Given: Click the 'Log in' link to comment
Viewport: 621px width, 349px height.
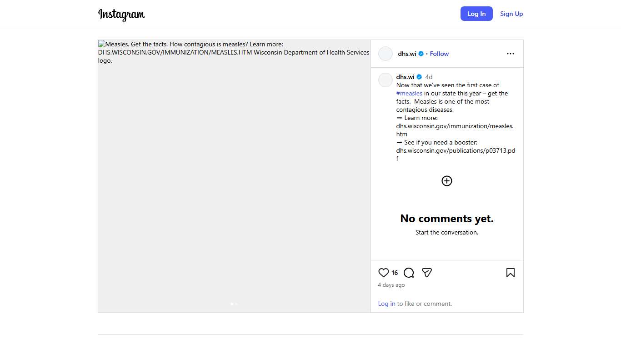Looking at the screenshot, I should 386,304.
